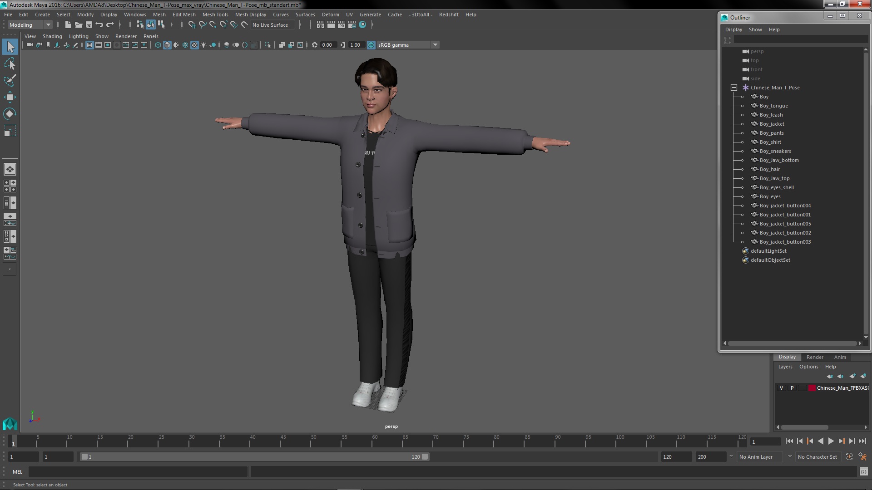The width and height of the screenshot is (872, 490).
Task: Open the Edit Mesh menu
Action: [184, 15]
